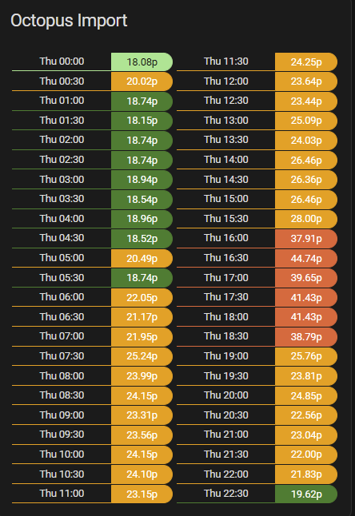Click the Thu 05:00 time label
Viewport: 355px width, 516px height.
tap(62, 258)
